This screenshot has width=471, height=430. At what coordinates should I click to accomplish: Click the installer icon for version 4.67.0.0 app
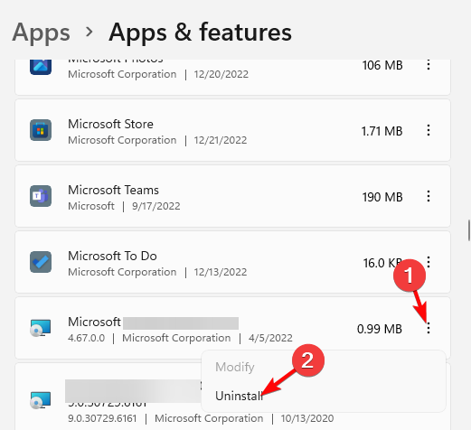tap(41, 328)
